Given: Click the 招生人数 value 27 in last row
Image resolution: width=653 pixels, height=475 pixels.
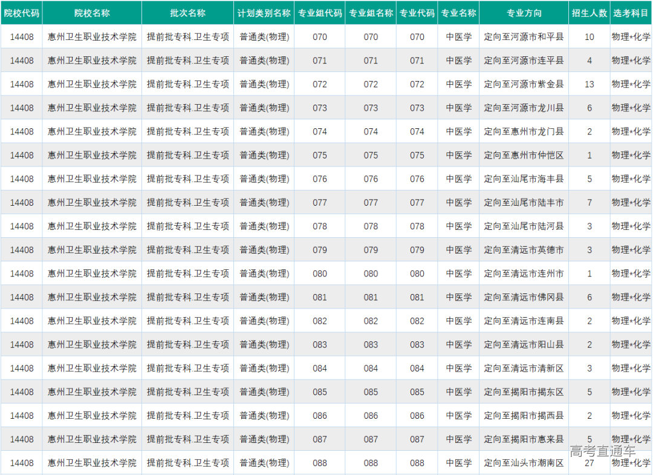Looking at the screenshot, I should tap(588, 463).
